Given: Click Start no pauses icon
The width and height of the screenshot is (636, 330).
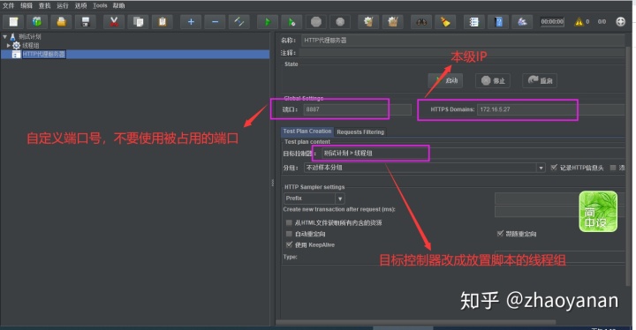Looking at the screenshot, I should click(x=291, y=22).
